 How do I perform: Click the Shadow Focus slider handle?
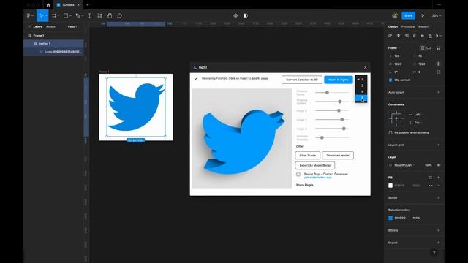[327, 93]
